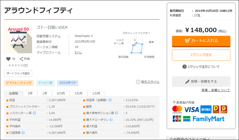Open the Eトレ profile link
Viewport: 239px width, 140px height.
click(79, 53)
